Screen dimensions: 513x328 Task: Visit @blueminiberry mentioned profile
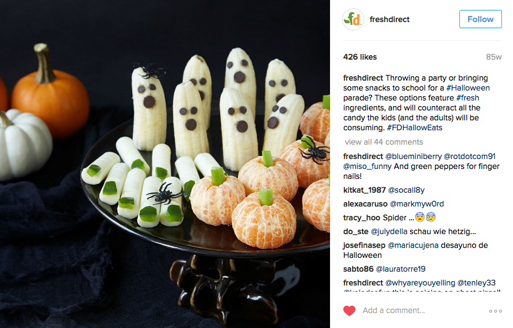[x=413, y=156]
